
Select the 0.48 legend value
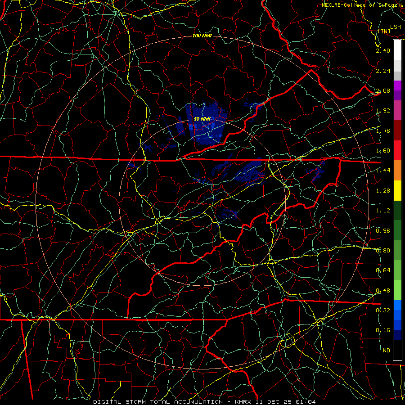383,291
